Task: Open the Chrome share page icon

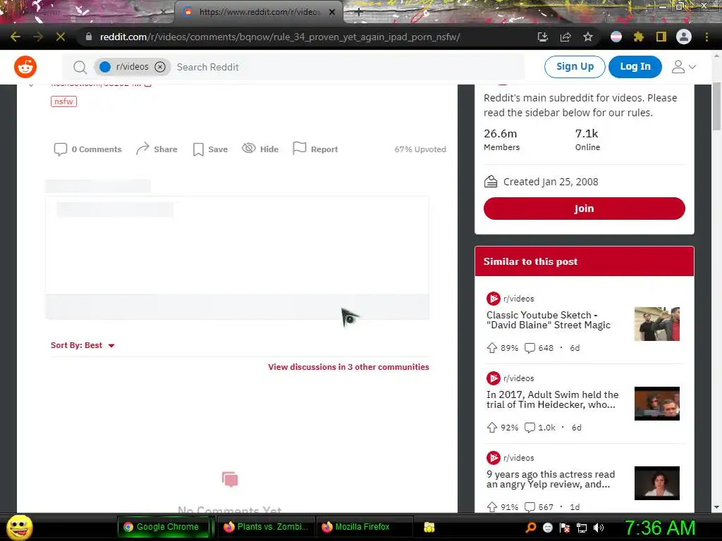Action: pyautogui.click(x=565, y=37)
